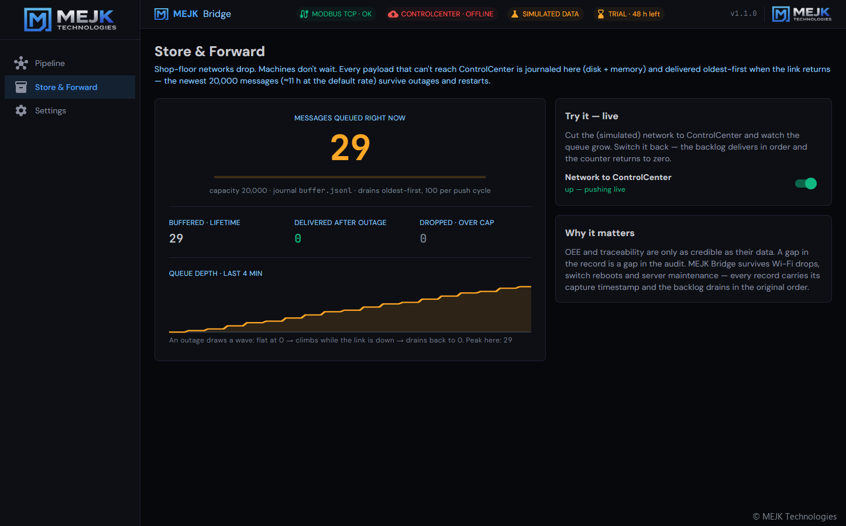Click the Why it matters heading

coord(600,233)
